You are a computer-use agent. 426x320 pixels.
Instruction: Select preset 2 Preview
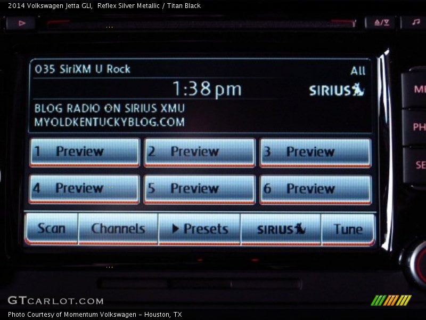click(199, 152)
